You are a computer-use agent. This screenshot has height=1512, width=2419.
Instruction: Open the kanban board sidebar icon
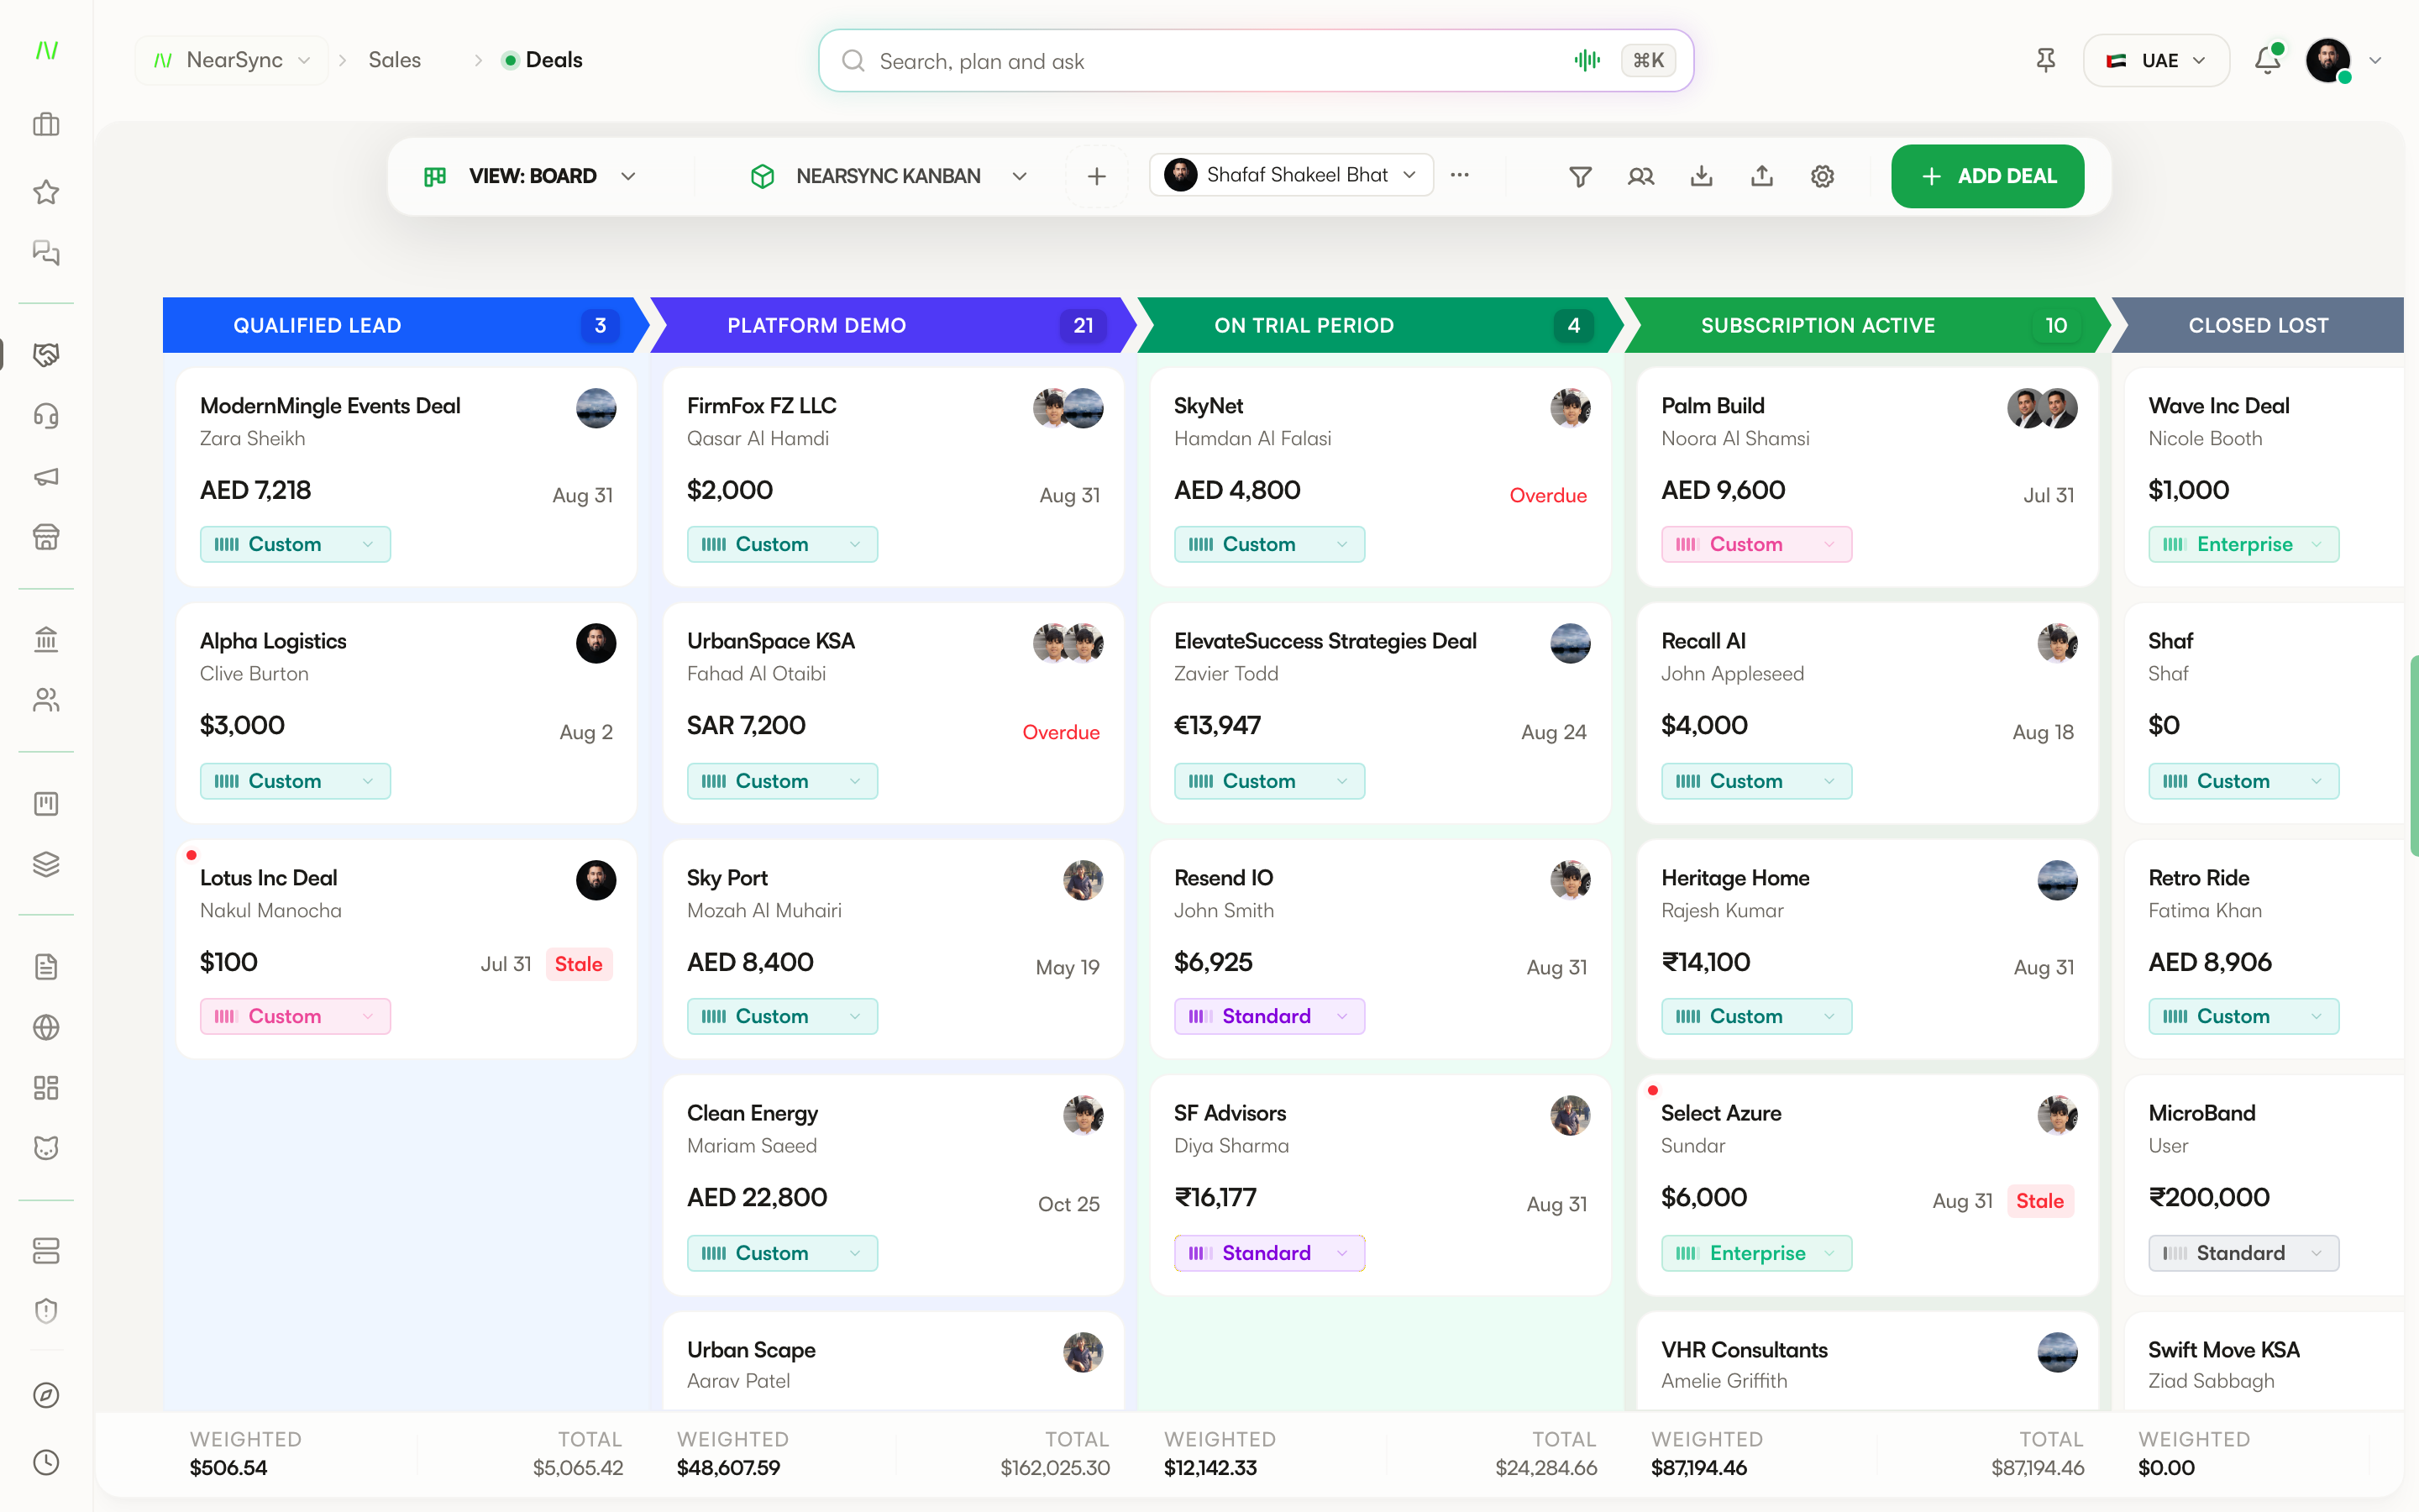click(x=46, y=803)
